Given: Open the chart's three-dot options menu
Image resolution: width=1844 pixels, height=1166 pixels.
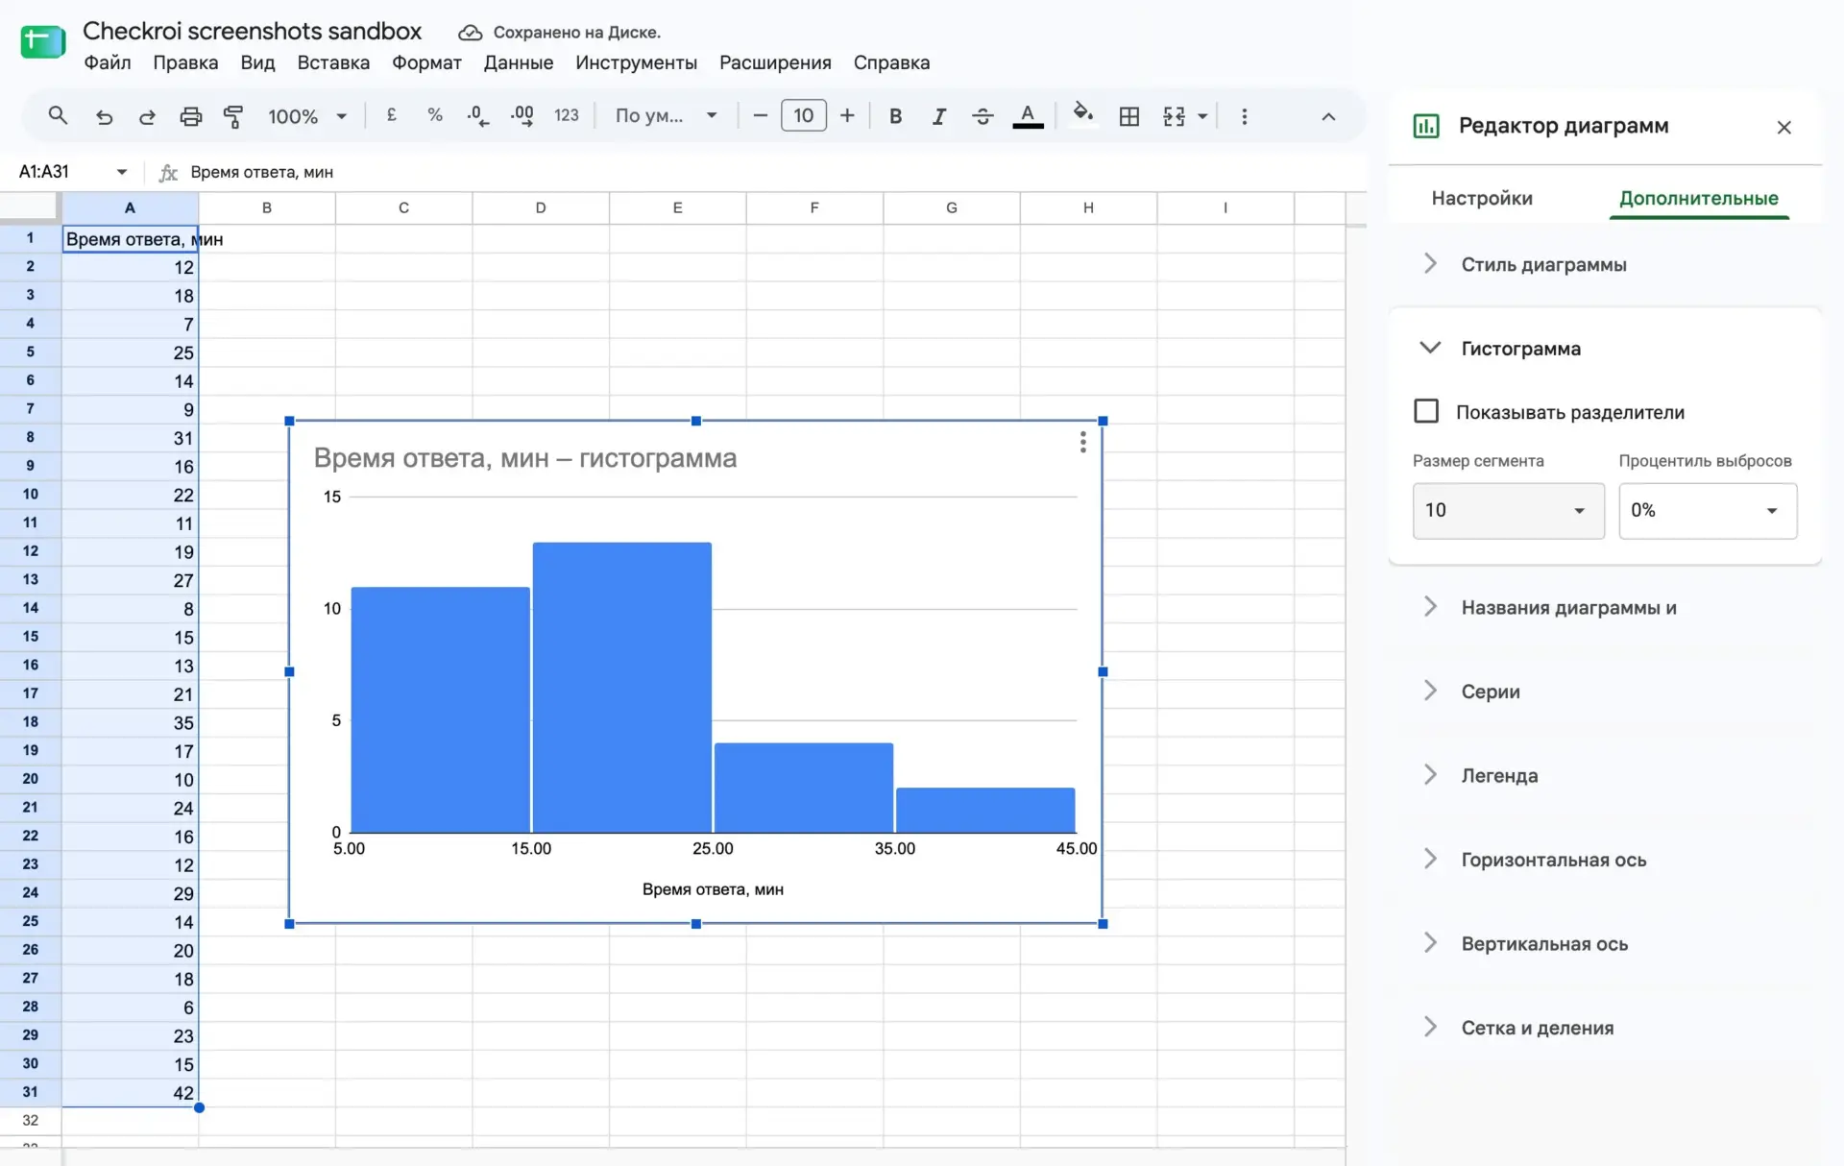Looking at the screenshot, I should point(1082,442).
